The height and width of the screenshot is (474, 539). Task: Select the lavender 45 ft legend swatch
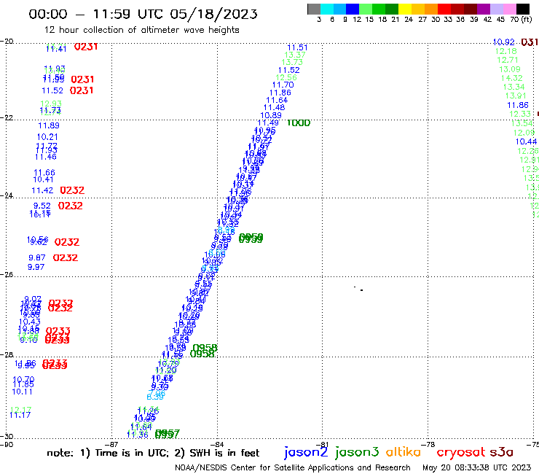point(496,9)
